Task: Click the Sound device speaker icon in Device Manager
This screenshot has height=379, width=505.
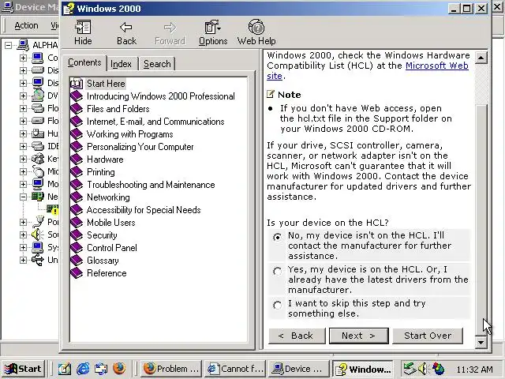Action: 38,235
